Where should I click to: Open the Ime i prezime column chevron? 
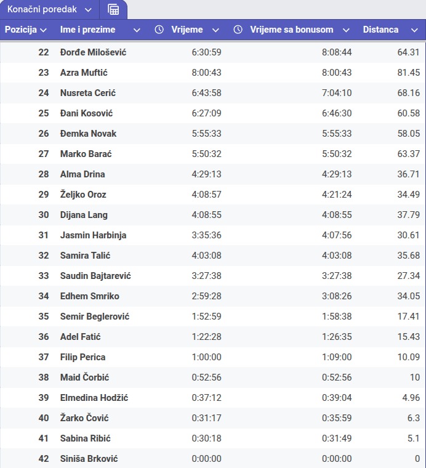pyautogui.click(x=137, y=30)
